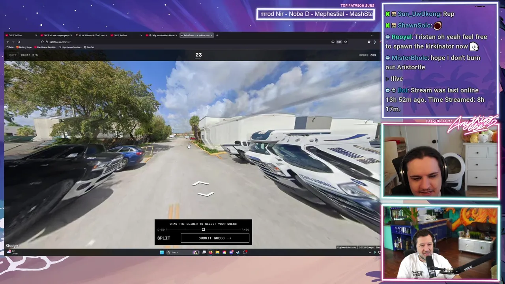Open a new browser tab with plus
The height and width of the screenshot is (284, 505).
click(217, 35)
